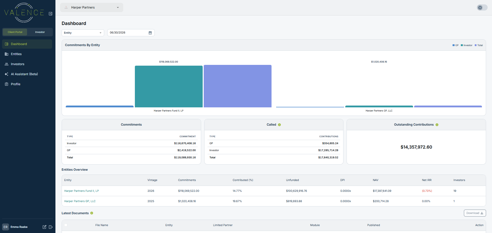Click the Published column header
The height and width of the screenshot is (233, 492).
(x=374, y=225)
